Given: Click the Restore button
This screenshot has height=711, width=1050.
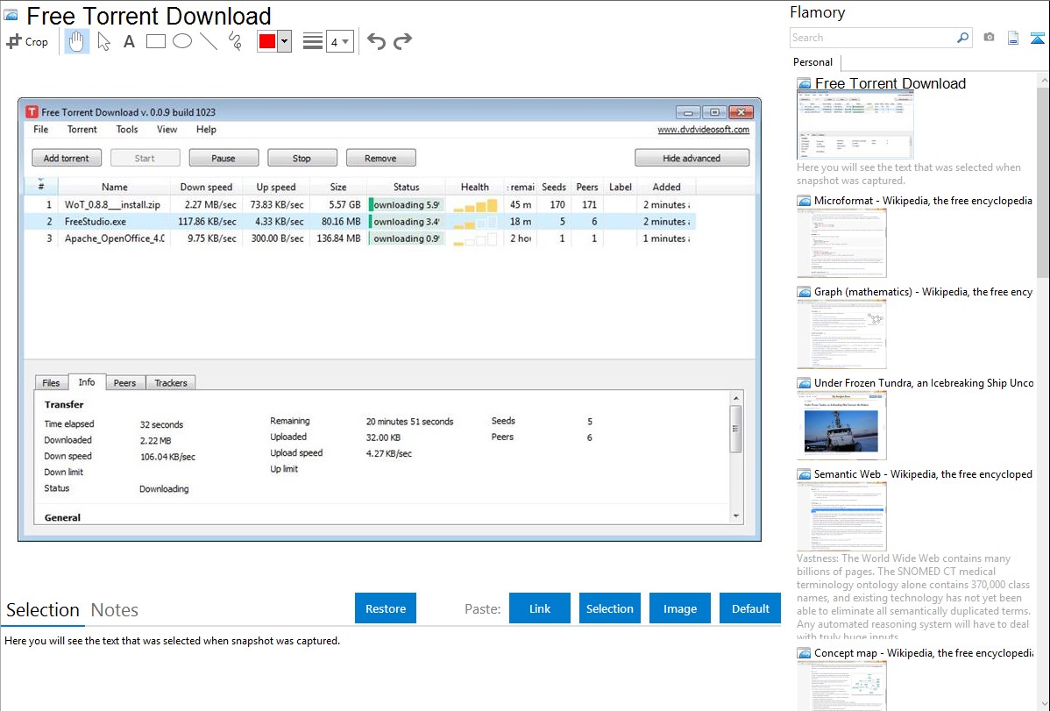Looking at the screenshot, I should click(x=386, y=608).
